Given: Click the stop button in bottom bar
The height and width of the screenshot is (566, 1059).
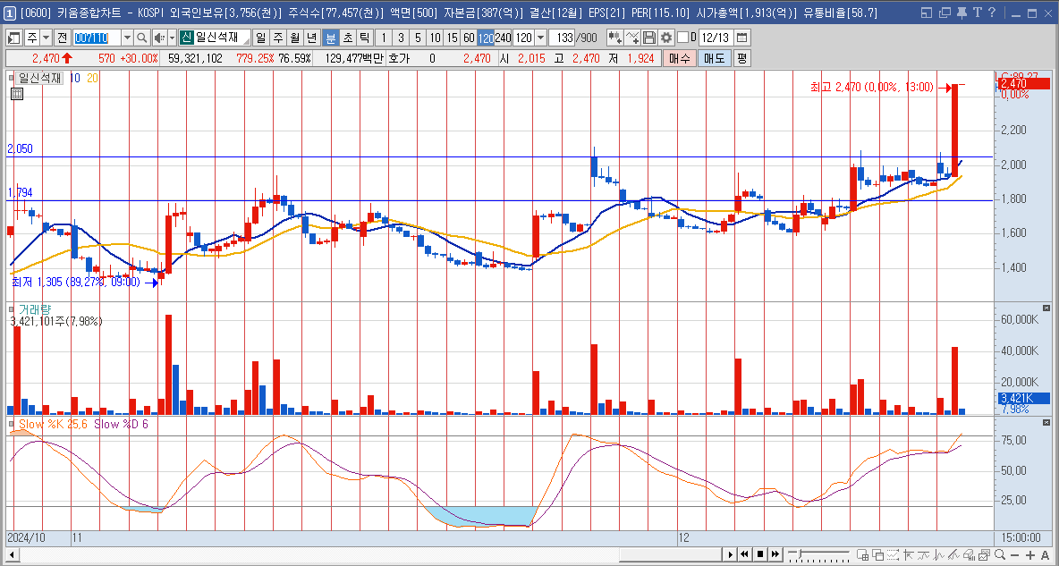Looking at the screenshot, I should click(760, 553).
